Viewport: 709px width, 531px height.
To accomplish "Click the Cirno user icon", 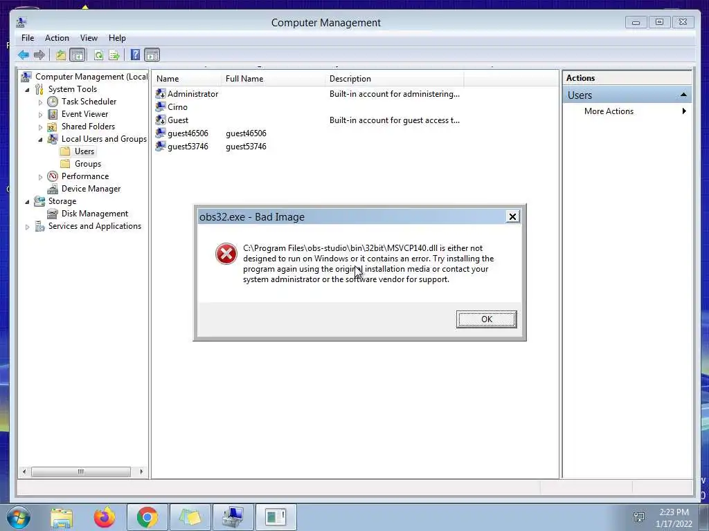I will coord(161,107).
